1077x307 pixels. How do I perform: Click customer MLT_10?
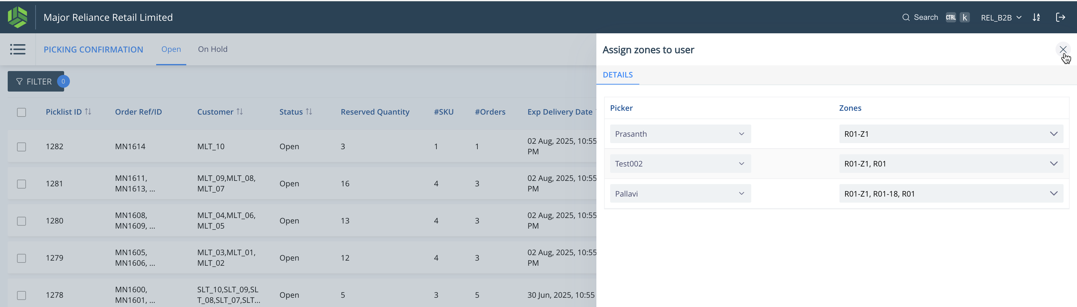pyautogui.click(x=211, y=147)
